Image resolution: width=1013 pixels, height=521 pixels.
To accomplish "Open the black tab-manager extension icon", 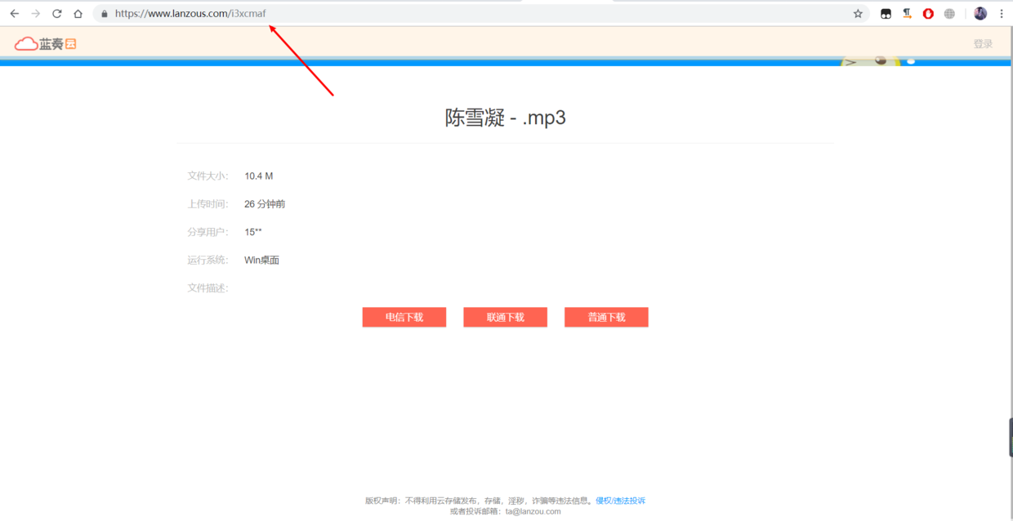I will click(x=886, y=14).
